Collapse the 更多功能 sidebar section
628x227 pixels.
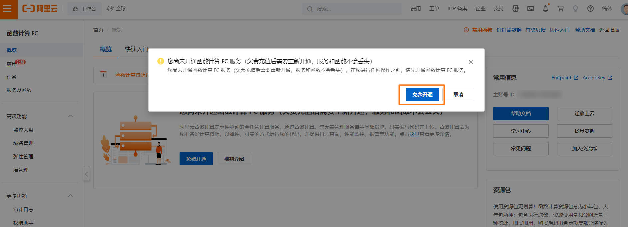(x=70, y=196)
